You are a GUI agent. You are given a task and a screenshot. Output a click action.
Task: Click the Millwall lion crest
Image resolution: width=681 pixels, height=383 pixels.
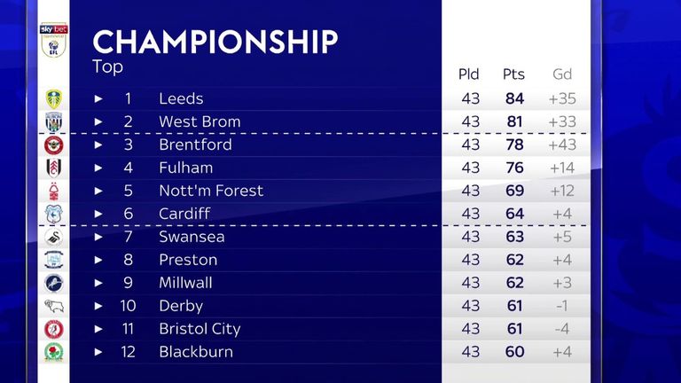(54, 283)
